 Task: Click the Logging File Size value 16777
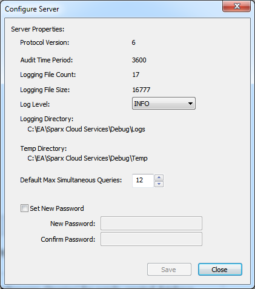coord(141,90)
